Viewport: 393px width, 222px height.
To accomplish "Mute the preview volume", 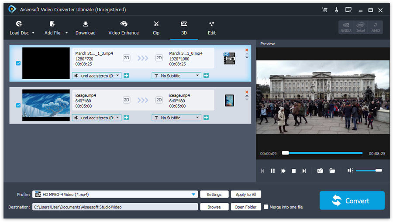I will [x=350, y=170].
